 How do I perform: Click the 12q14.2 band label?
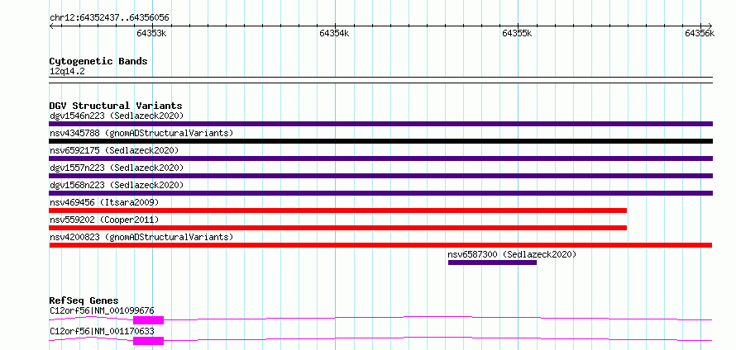tap(67, 72)
